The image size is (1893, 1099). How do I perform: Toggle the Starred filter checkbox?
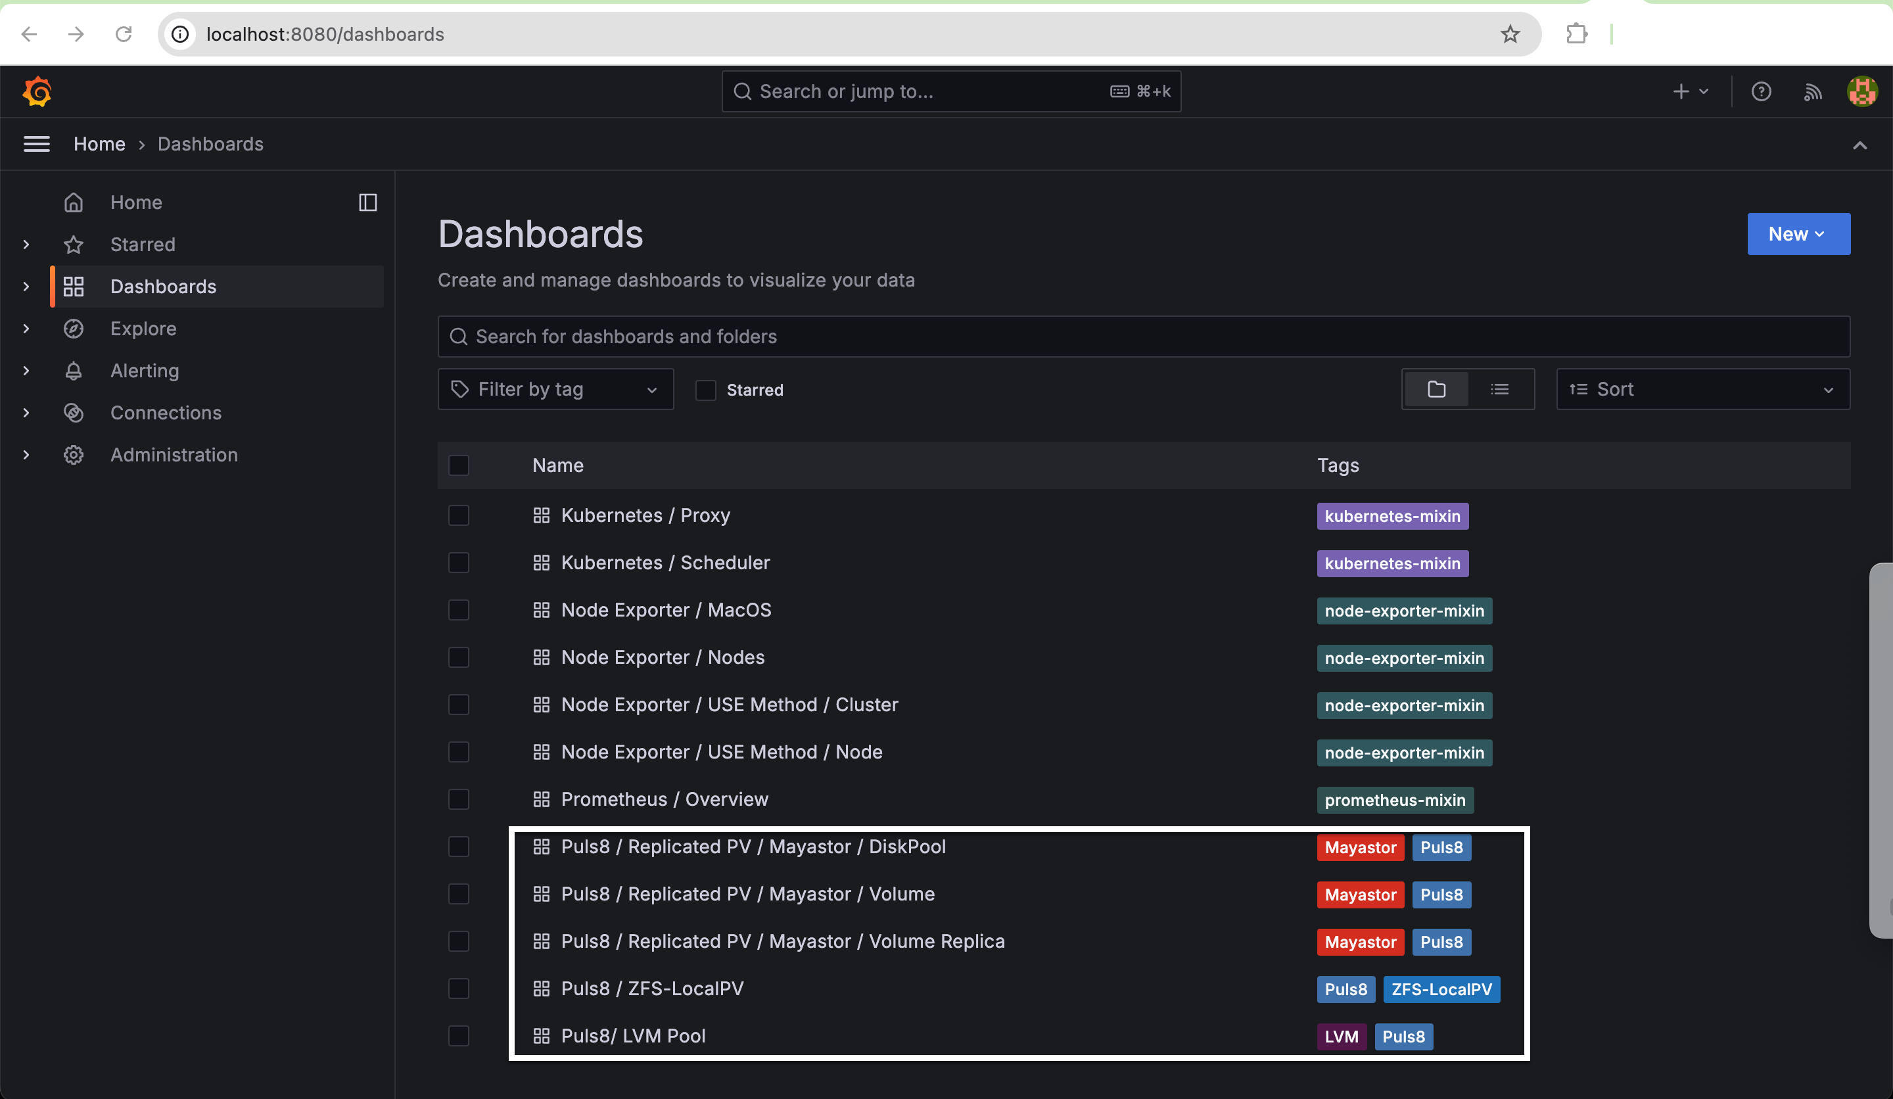705,390
